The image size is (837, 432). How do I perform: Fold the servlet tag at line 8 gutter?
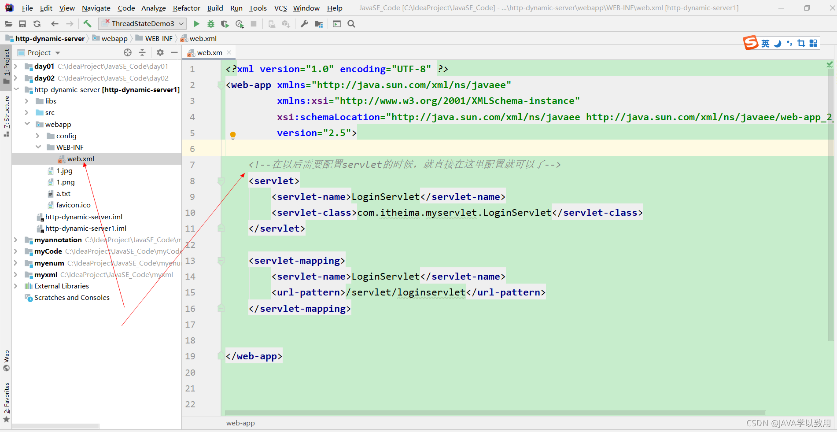tap(221, 181)
